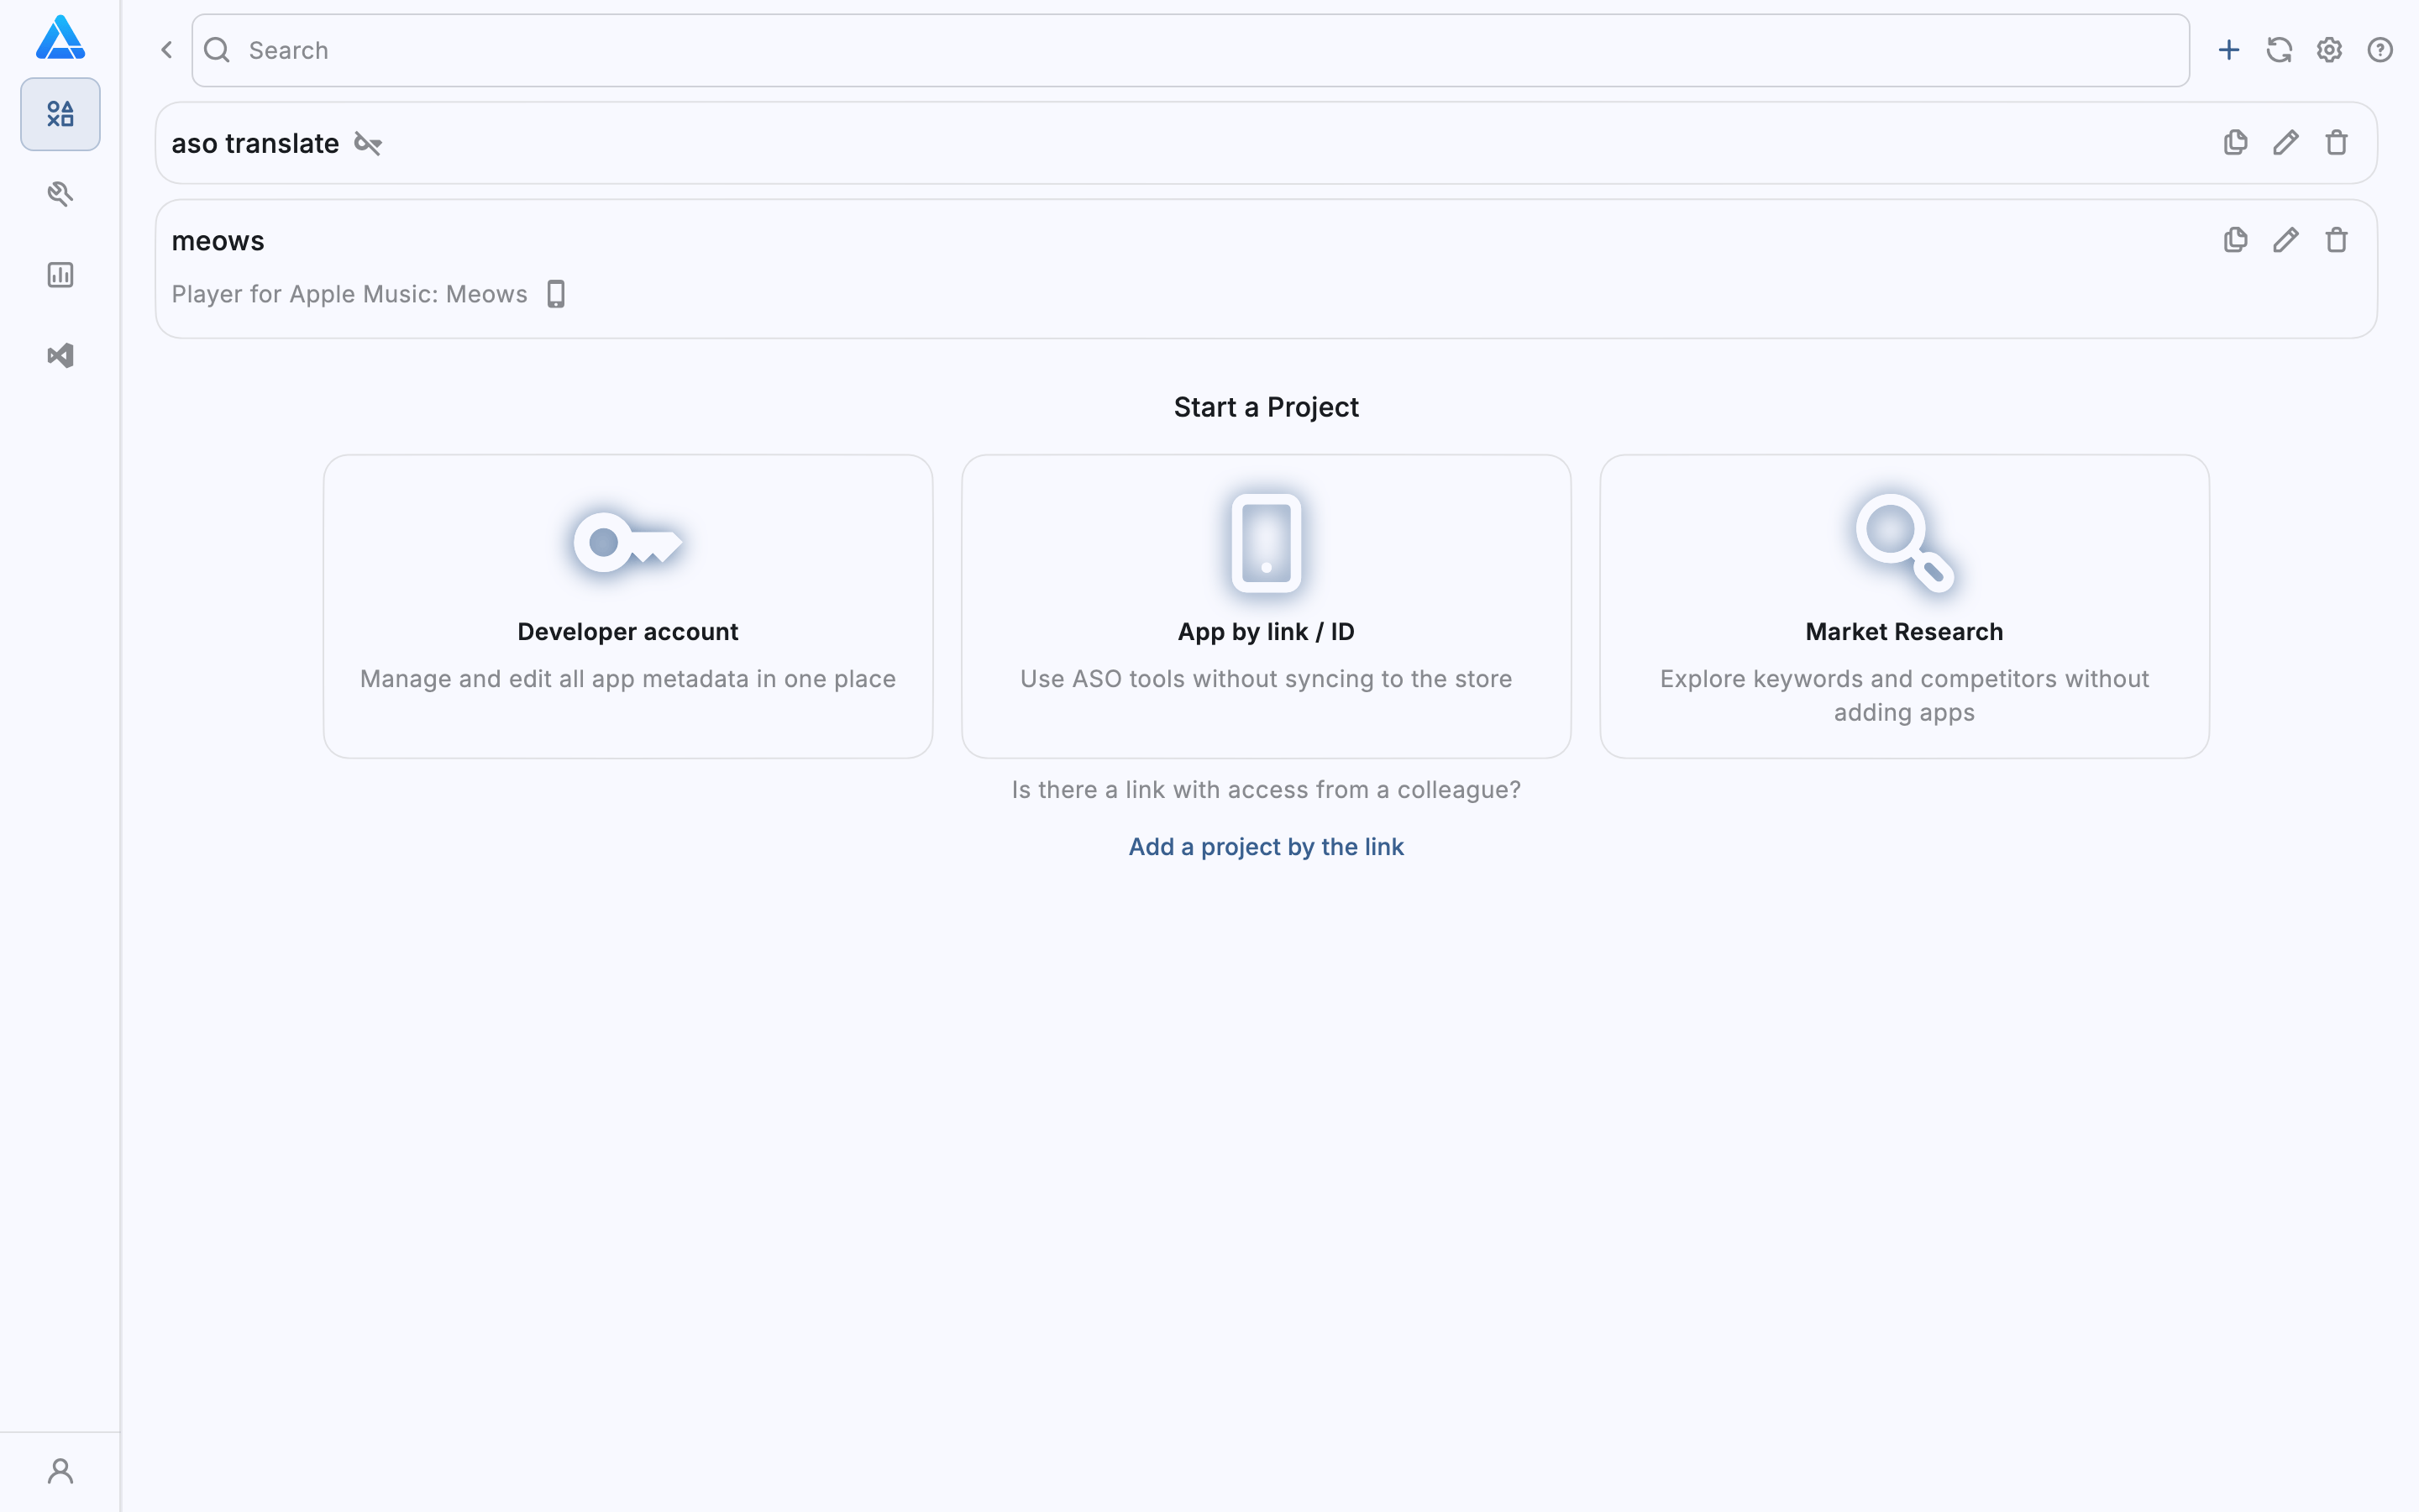Select the Developer account card
This screenshot has height=1512, width=2419.
[x=627, y=606]
